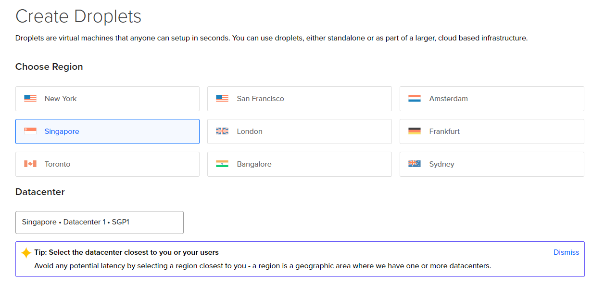This screenshot has height=288, width=592.
Task: Choose the Toronto region
Action: (x=107, y=164)
